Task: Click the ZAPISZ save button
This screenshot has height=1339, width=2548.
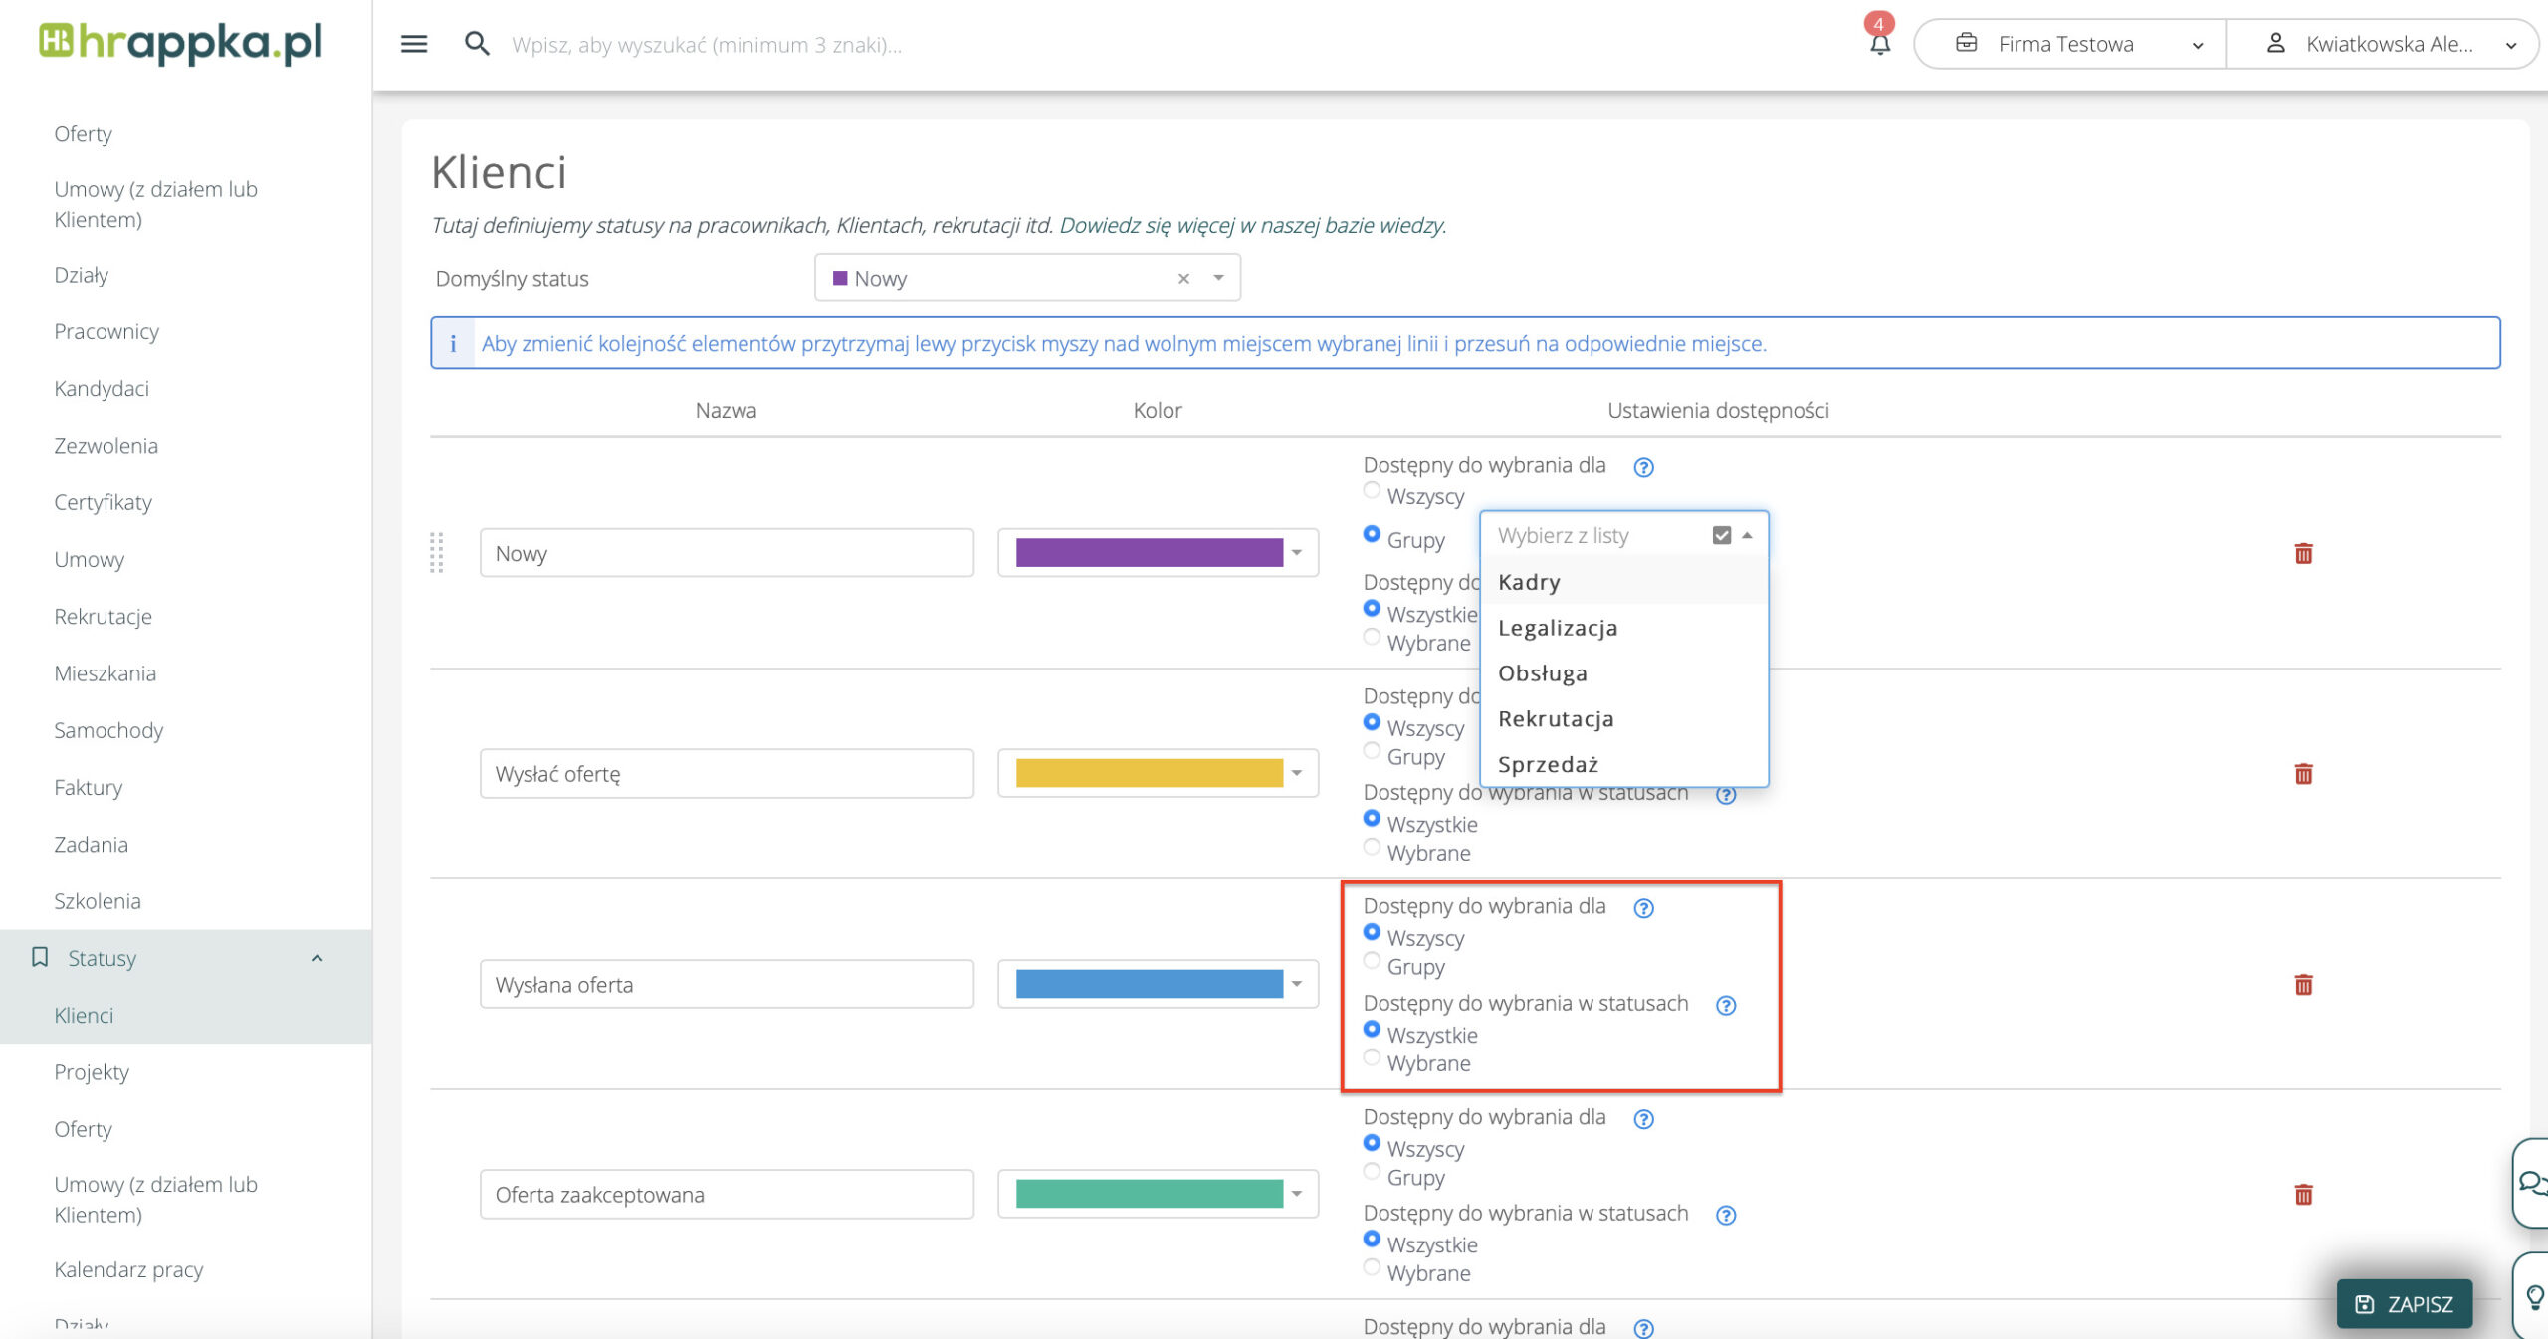Action: 2404,1304
